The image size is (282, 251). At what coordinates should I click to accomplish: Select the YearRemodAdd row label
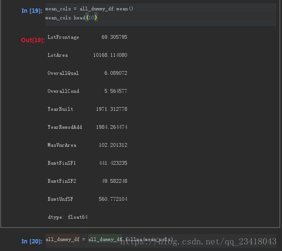click(65, 127)
